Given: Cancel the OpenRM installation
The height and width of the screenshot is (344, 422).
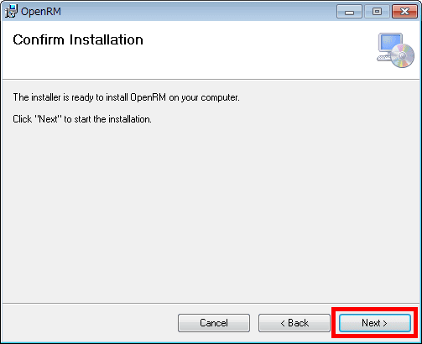Looking at the screenshot, I should point(214,323).
